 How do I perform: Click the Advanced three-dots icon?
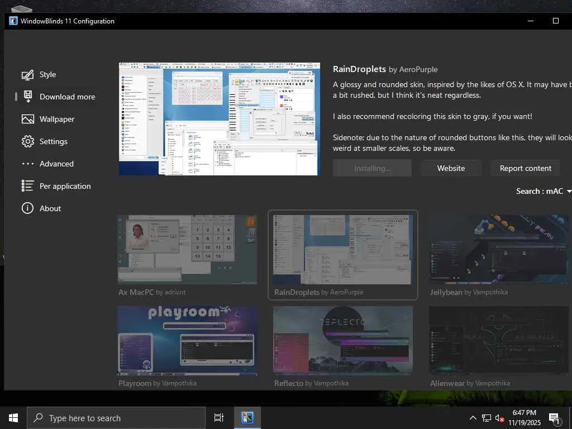coord(28,164)
